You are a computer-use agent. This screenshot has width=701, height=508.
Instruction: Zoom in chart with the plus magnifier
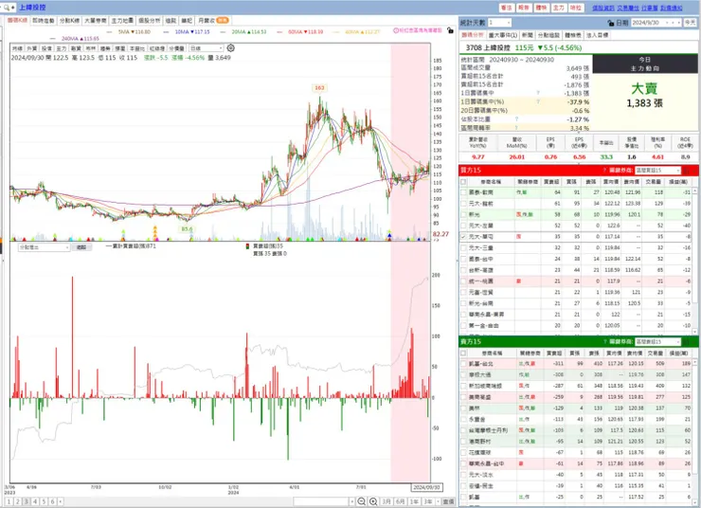point(373,501)
